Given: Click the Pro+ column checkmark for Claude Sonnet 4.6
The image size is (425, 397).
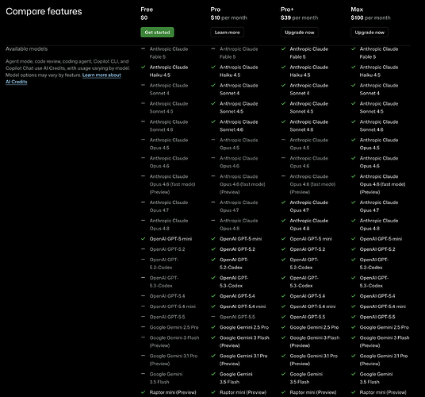Looking at the screenshot, I should (x=283, y=121).
